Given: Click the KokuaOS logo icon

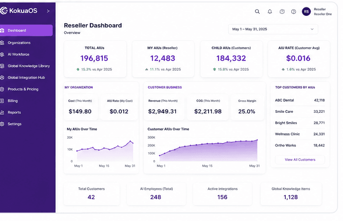Looking at the screenshot, I should pos(4,11).
